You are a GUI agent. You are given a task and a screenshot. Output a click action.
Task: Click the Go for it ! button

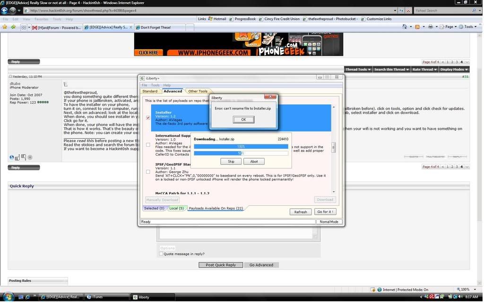point(325,212)
